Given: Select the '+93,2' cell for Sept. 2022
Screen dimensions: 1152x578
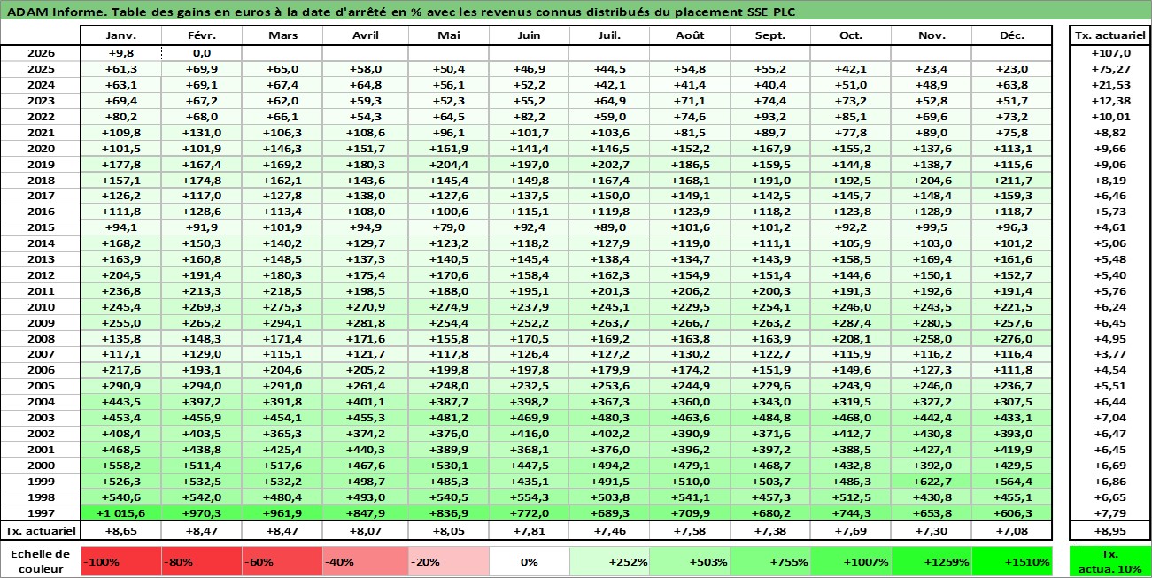Looking at the screenshot, I should pos(770,116).
